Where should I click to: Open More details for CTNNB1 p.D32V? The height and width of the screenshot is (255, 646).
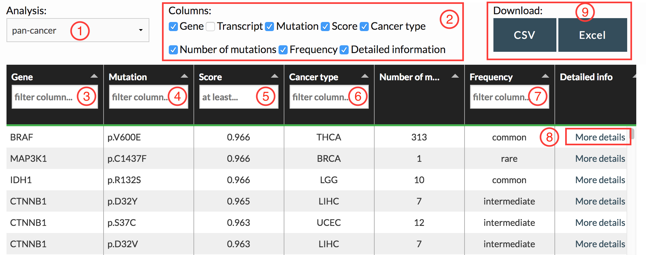point(600,244)
